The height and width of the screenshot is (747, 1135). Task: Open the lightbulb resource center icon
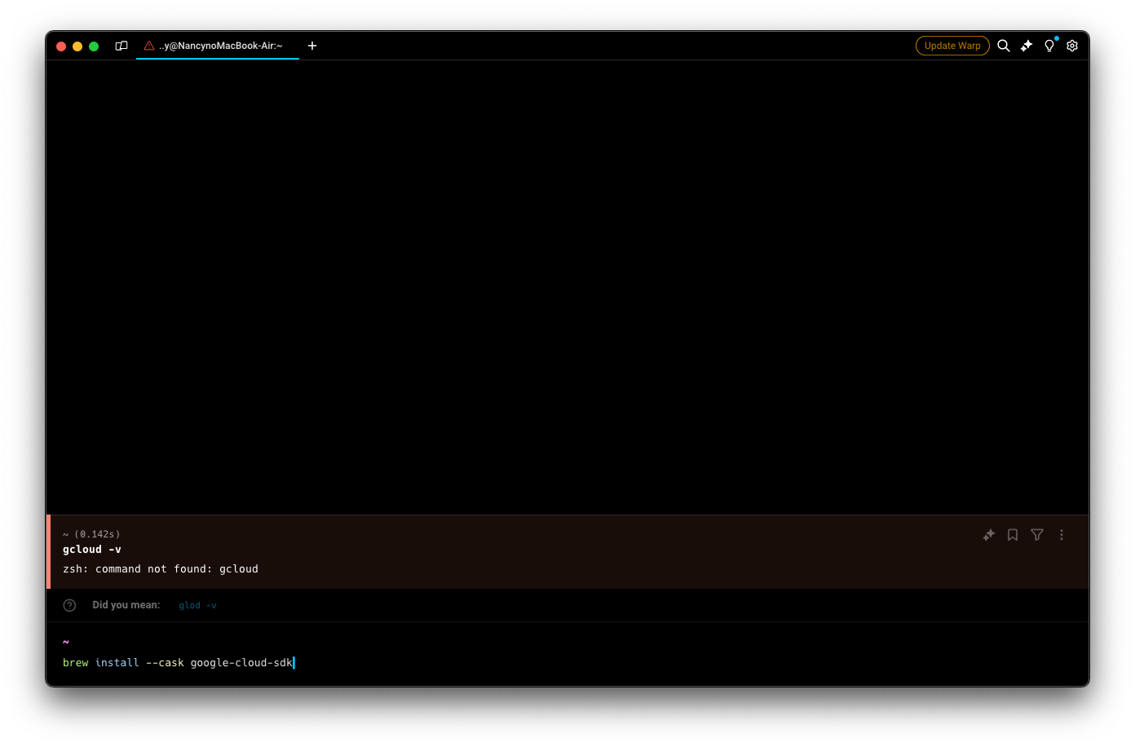tap(1049, 46)
